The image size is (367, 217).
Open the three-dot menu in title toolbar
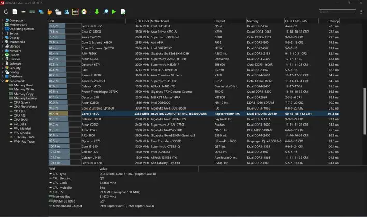click(361, 12)
